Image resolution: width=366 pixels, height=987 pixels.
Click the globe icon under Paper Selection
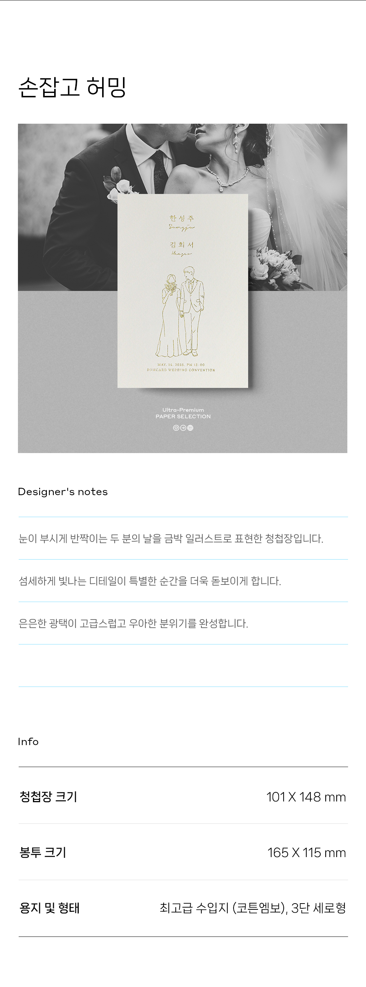pos(190,428)
